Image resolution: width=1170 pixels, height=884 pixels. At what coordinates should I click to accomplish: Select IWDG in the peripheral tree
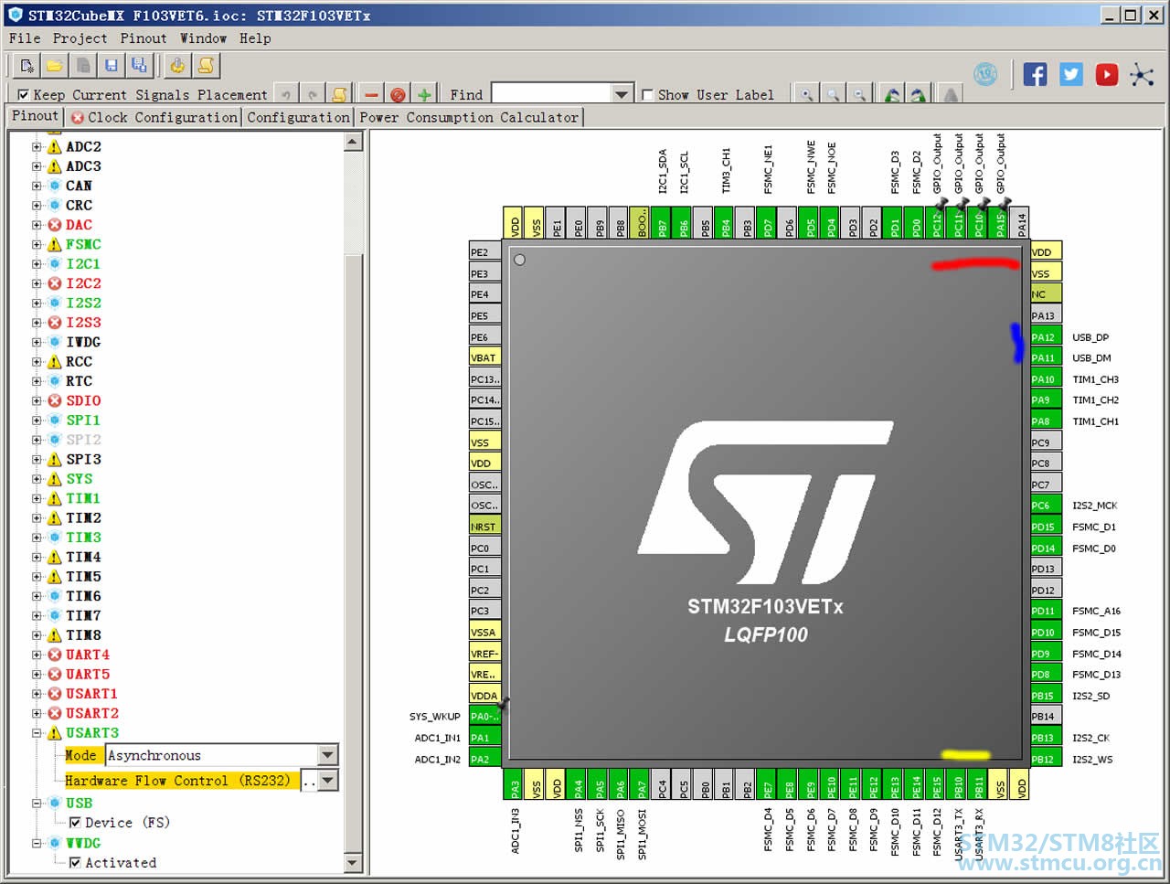point(83,342)
